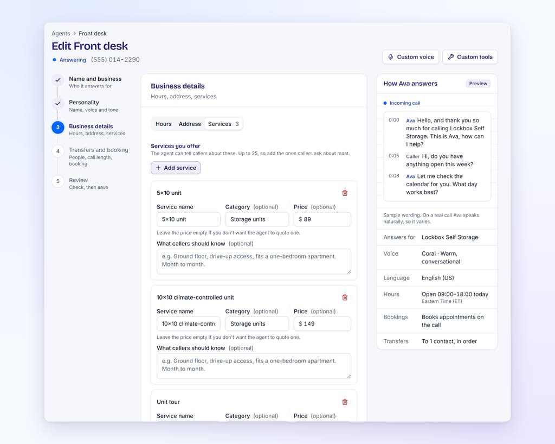Click the 0:00 Ava greeting line
Image resolution: width=555 pixels, height=444 pixels.
tap(437, 132)
